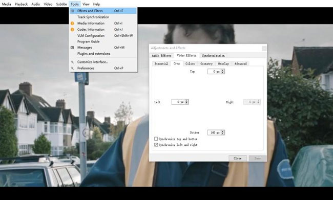
Task: Enable Synchronize top and bottom checkbox
Action: [x=156, y=139]
